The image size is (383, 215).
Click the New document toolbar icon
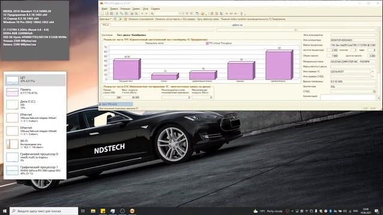(102, 14)
